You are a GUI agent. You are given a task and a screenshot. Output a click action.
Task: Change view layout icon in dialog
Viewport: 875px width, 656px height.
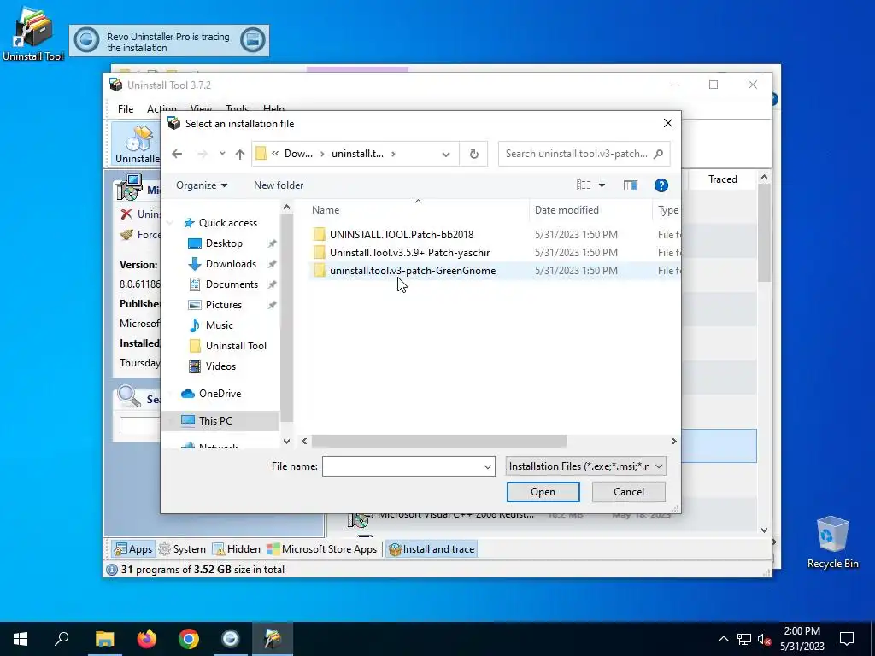tap(584, 185)
